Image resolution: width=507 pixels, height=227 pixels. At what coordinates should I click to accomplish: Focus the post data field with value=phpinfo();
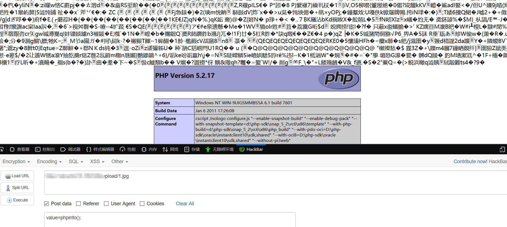[x=170, y=220]
